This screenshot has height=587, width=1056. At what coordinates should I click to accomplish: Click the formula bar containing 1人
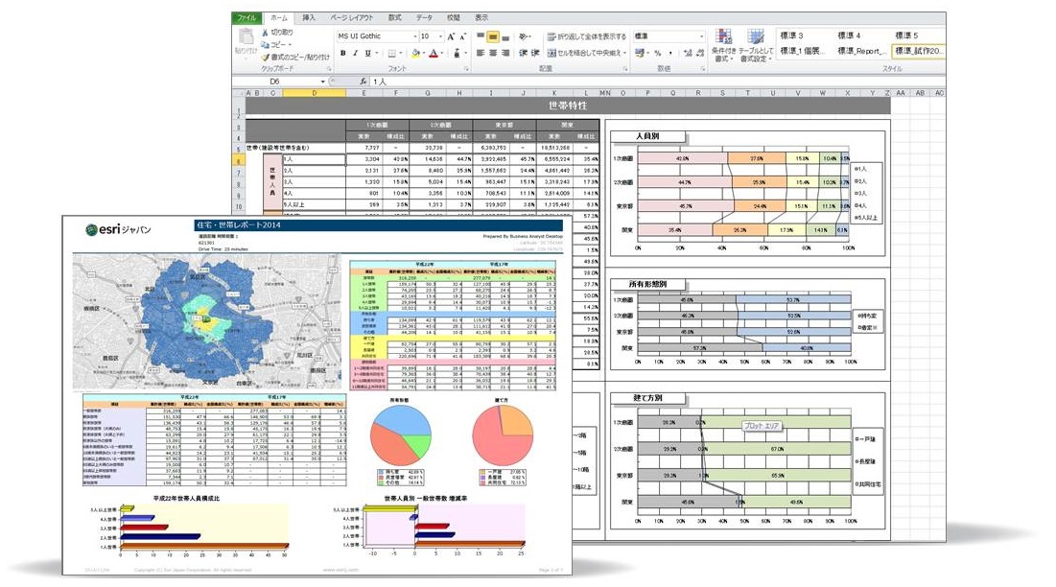pyautogui.click(x=657, y=82)
